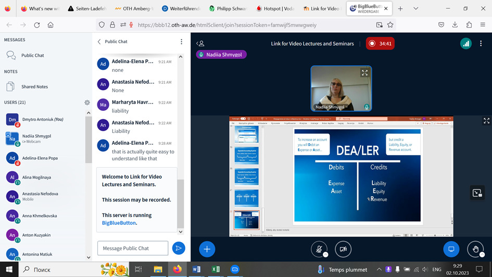Viewport: 492px width, 277px height.
Task: Toggle webcam sharing button
Action: [343, 249]
